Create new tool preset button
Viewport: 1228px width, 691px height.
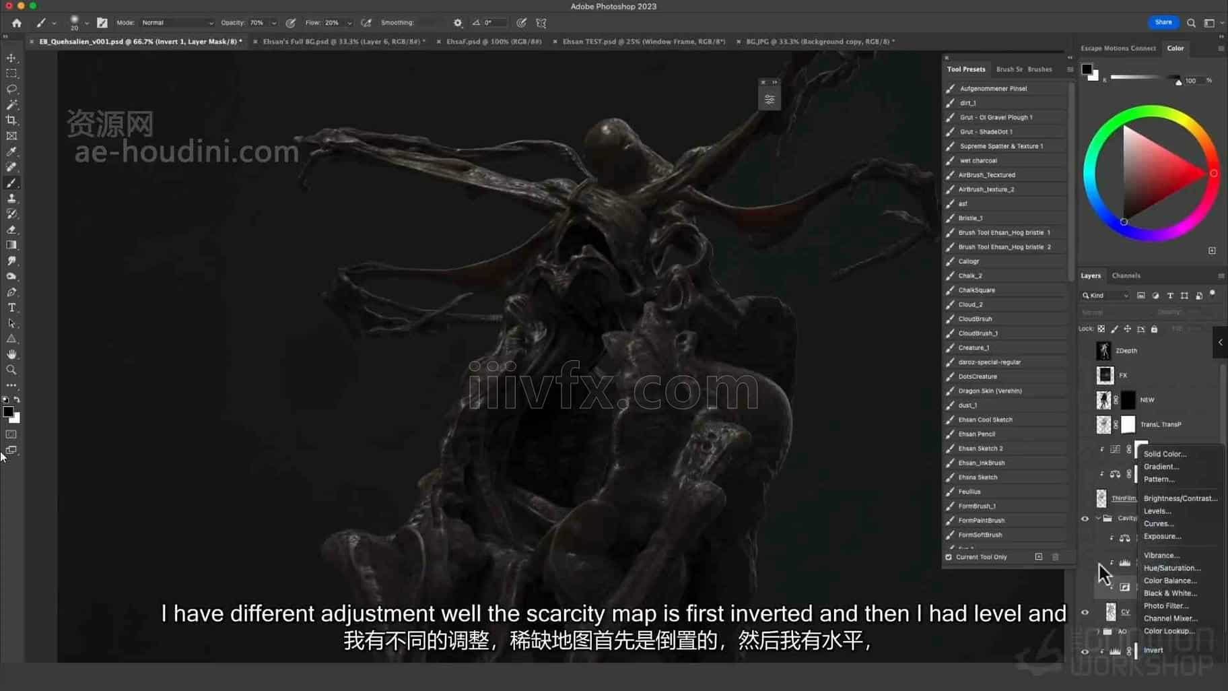tap(1039, 557)
